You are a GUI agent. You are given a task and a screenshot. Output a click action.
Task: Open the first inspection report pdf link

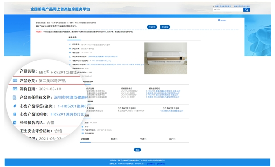coord(163,91)
